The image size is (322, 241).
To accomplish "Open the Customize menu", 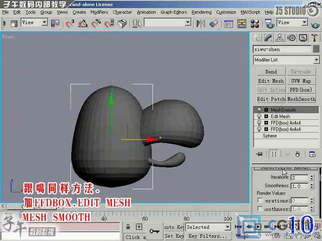I will tap(226, 12).
